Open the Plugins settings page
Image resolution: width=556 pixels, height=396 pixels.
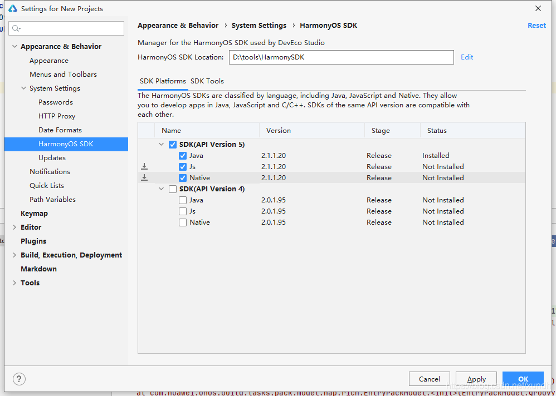[x=33, y=241]
